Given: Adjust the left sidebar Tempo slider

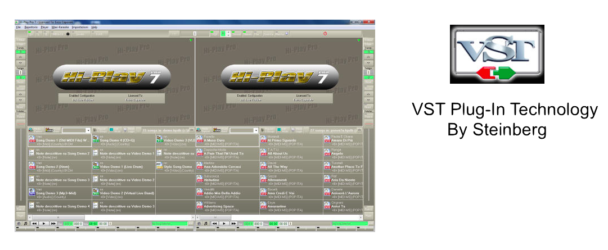Looking at the screenshot, I should [21, 72].
